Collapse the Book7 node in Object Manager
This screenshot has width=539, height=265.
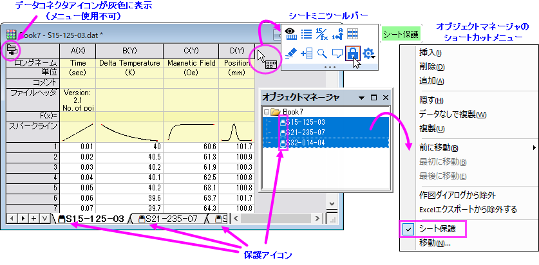coord(267,112)
